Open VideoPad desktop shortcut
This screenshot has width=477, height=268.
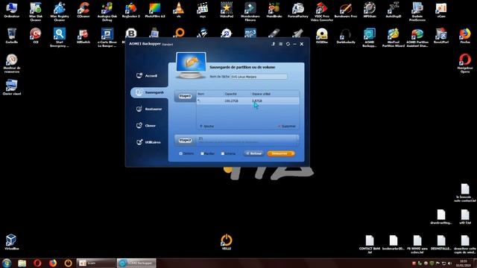pyautogui.click(x=227, y=10)
